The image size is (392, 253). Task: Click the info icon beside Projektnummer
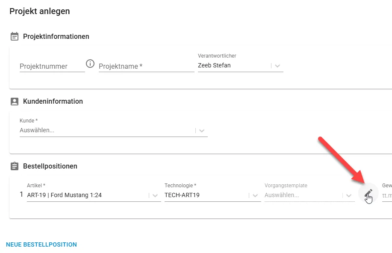[90, 64]
